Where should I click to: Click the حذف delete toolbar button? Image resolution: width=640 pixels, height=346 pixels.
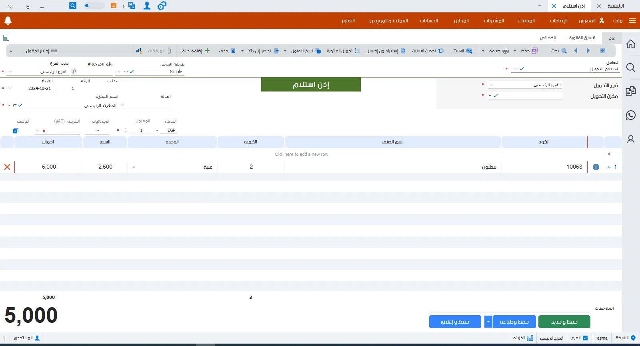click(227, 51)
